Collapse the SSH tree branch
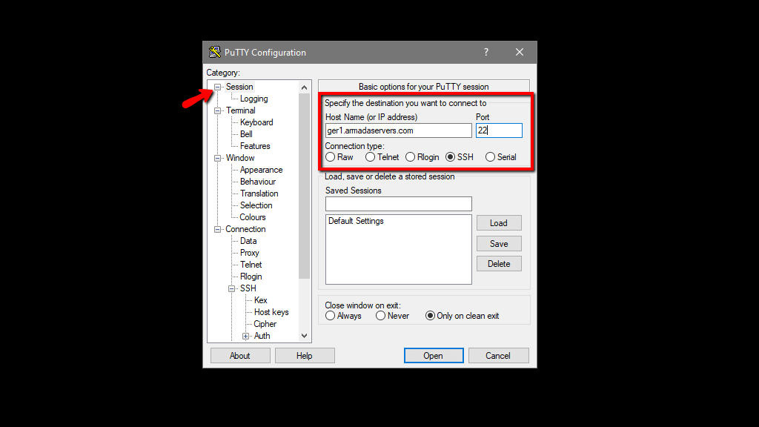Viewport: 759px width, 427px height. pos(232,288)
